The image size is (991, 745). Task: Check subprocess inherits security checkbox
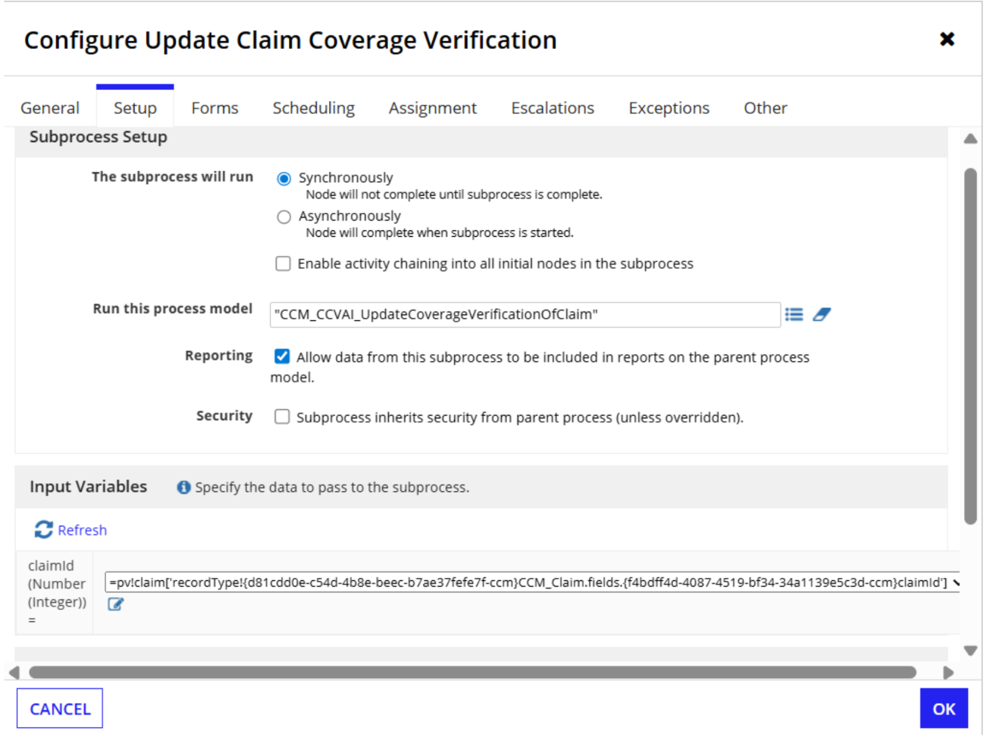point(282,417)
